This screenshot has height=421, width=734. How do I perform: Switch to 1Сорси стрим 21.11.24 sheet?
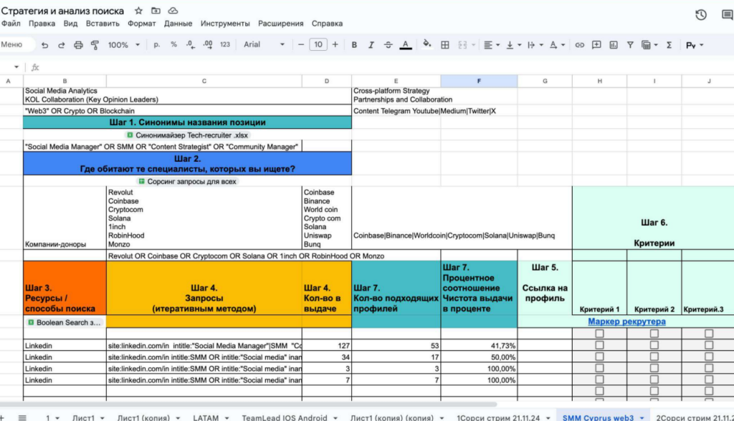499,417
